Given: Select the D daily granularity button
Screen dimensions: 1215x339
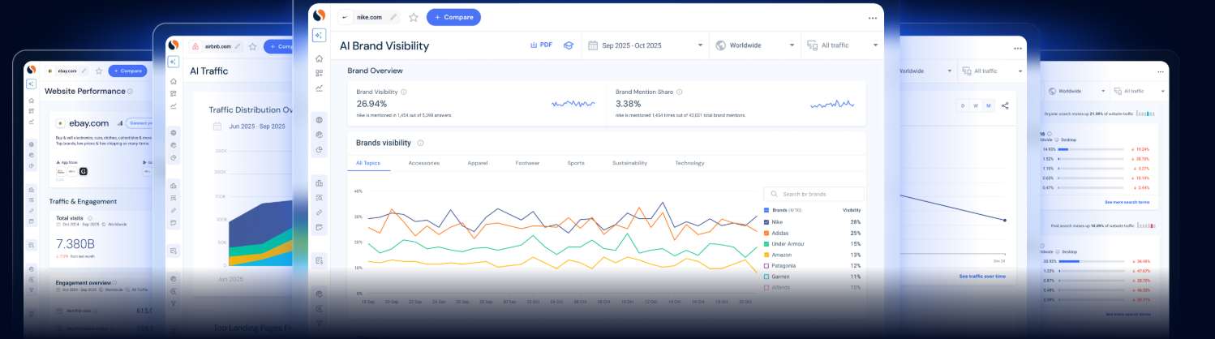Looking at the screenshot, I should 963,105.
